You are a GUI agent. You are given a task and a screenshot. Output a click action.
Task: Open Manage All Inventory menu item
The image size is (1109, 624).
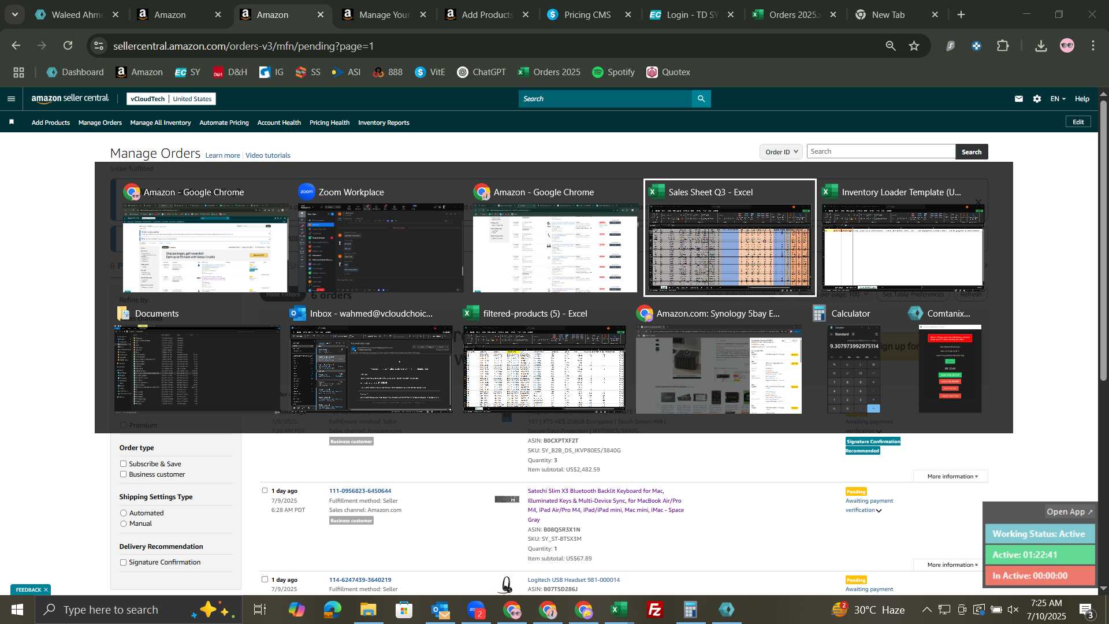point(161,122)
